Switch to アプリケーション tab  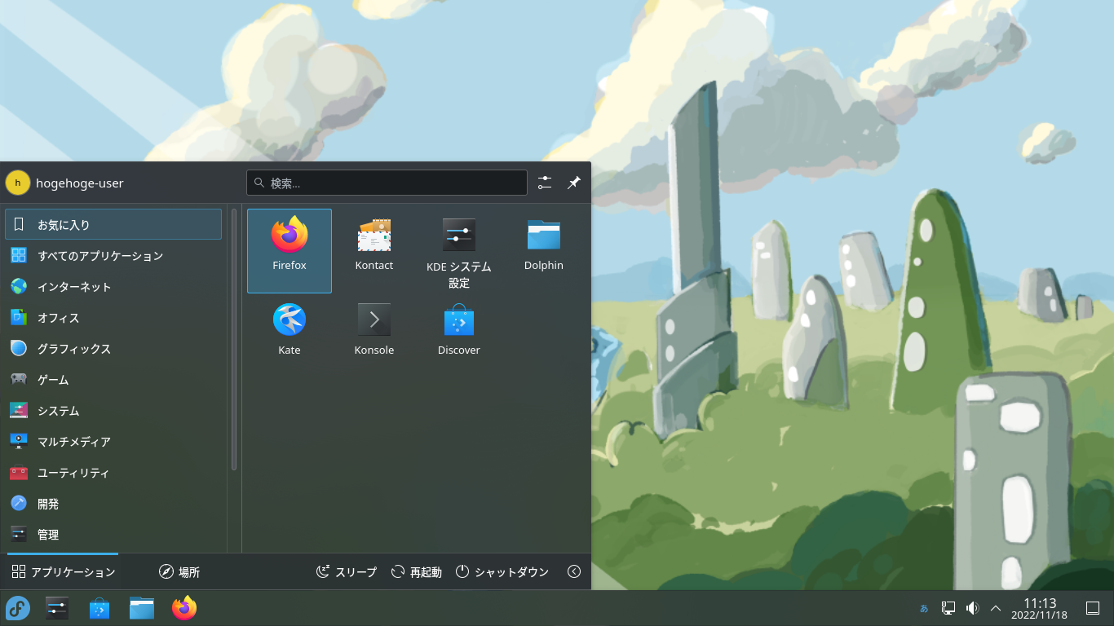pyautogui.click(x=63, y=571)
